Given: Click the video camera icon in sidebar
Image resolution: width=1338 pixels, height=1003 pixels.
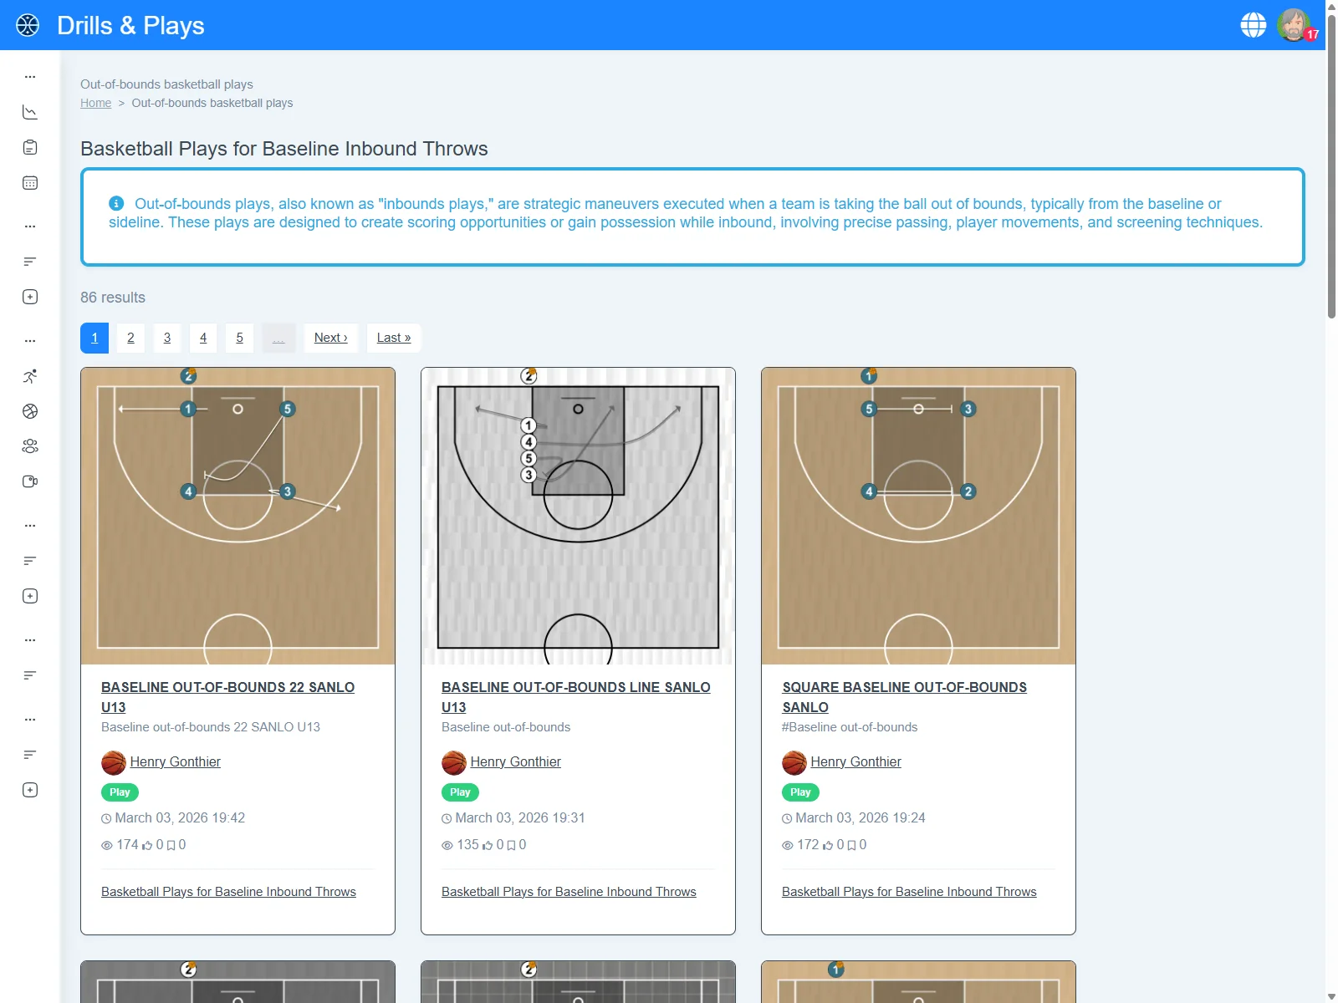Looking at the screenshot, I should [x=30, y=481].
